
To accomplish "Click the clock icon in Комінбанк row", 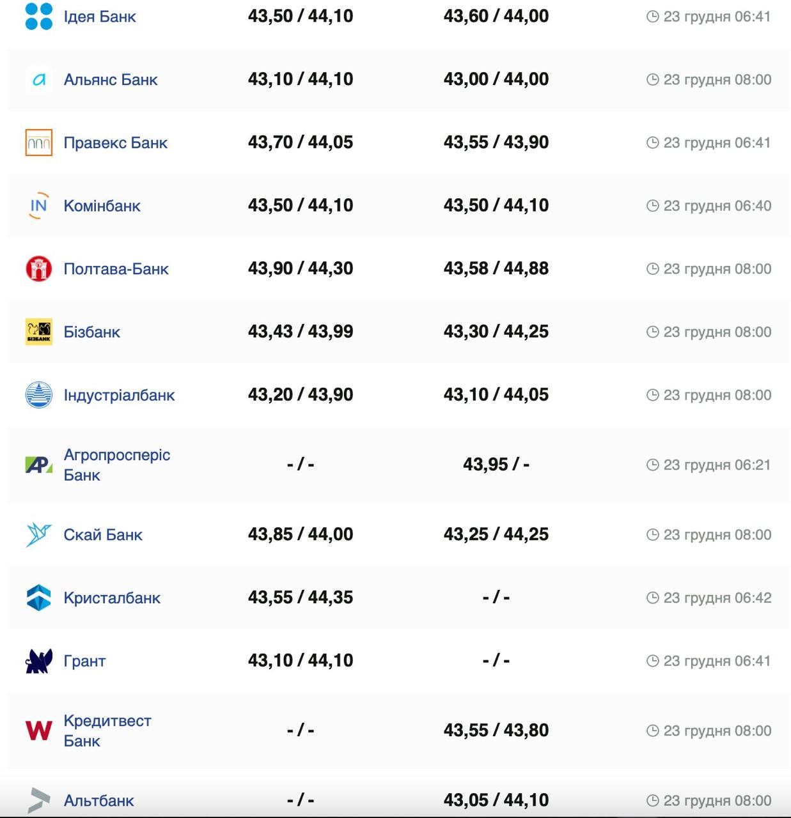I will click(652, 206).
